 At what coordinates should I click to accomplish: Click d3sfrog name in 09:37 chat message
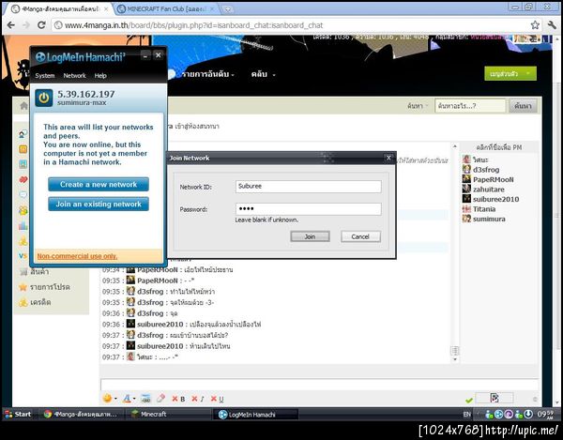pos(150,335)
